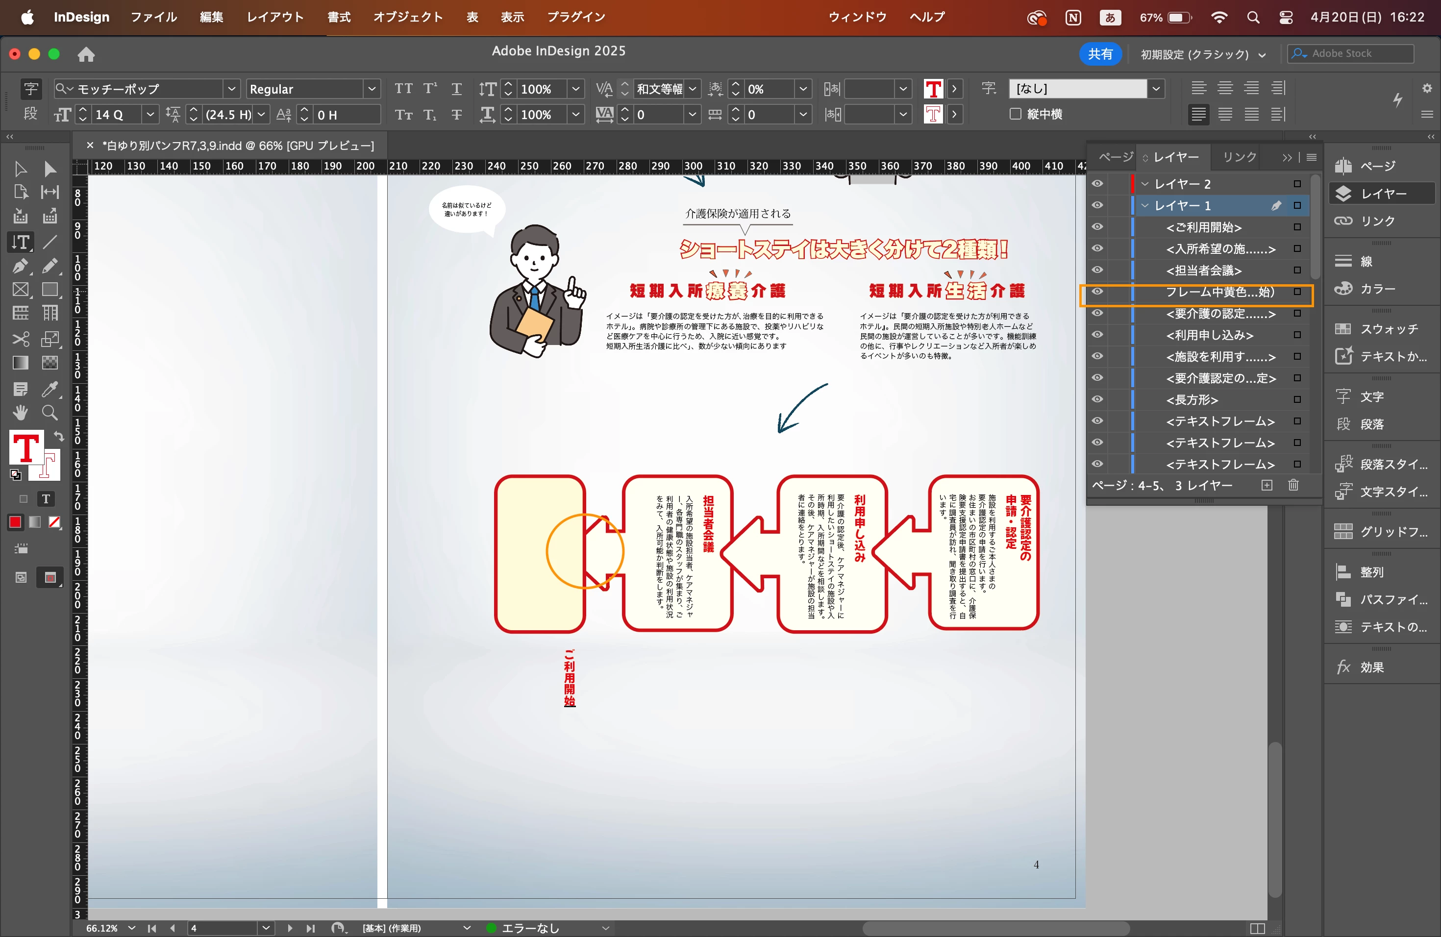
Task: Toggle visibility of <長方形> item
Action: pyautogui.click(x=1097, y=399)
